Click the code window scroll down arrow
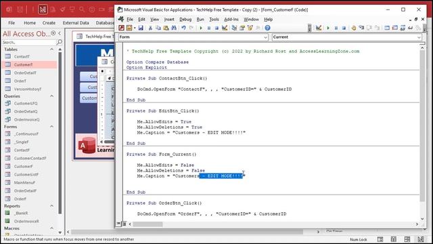Screen dimensions: 433x244 [x=422, y=219]
